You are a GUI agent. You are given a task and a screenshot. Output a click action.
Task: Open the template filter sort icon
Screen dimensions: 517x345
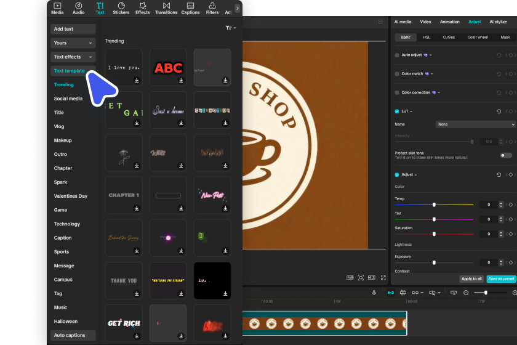230,28
